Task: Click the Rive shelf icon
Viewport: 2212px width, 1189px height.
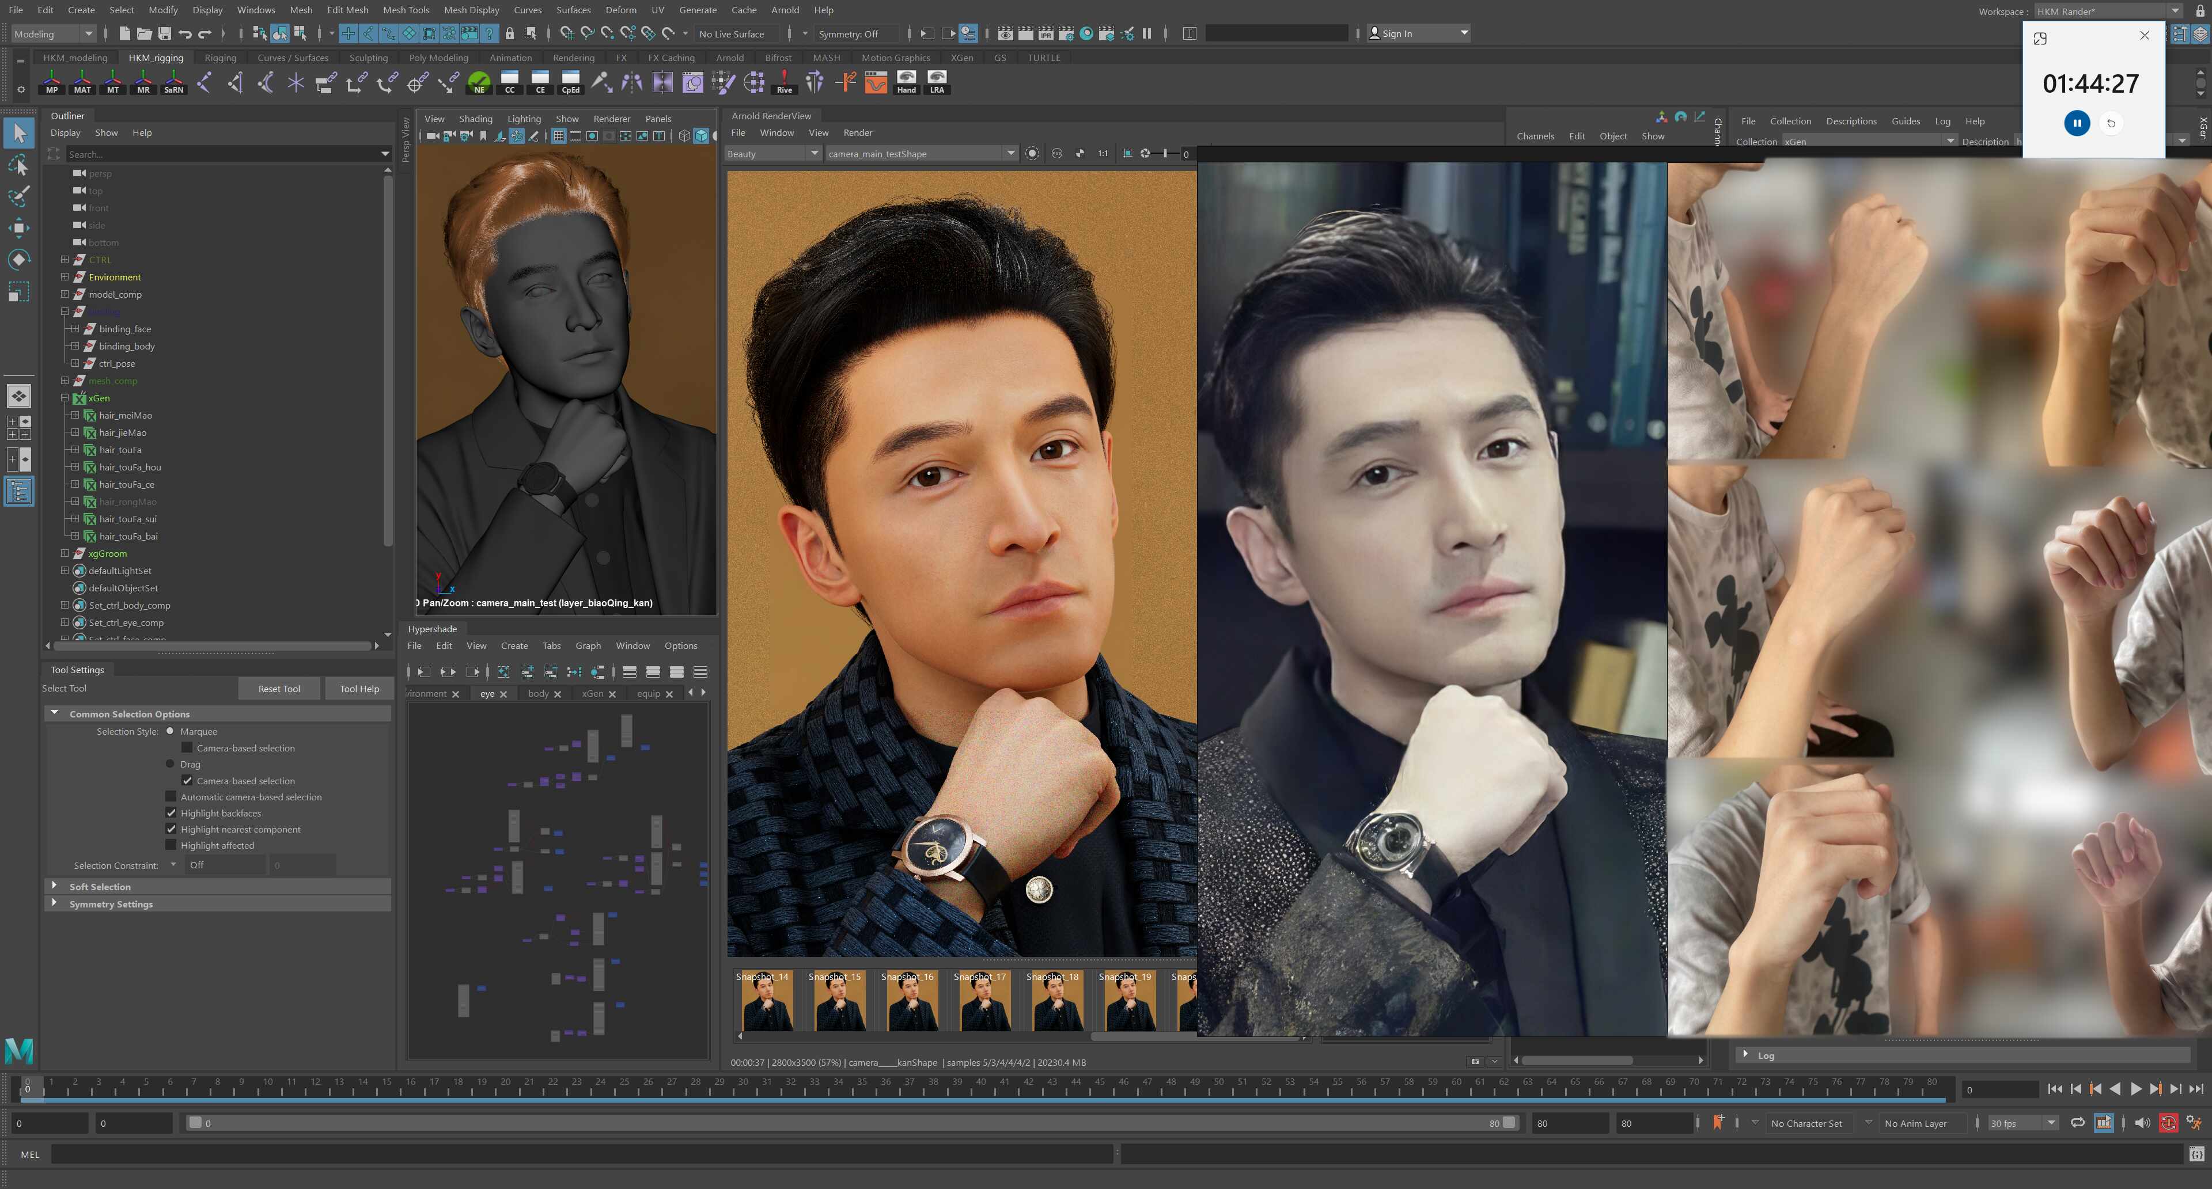Action: pyautogui.click(x=784, y=82)
